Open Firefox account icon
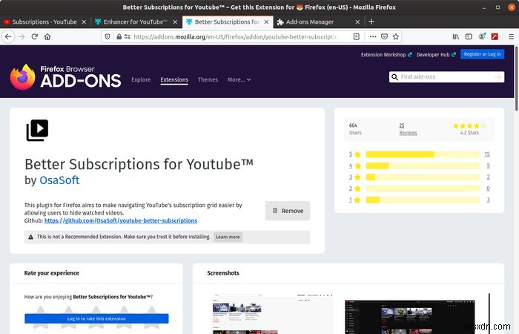Image resolution: width=519 pixels, height=334 pixels. 482,36
